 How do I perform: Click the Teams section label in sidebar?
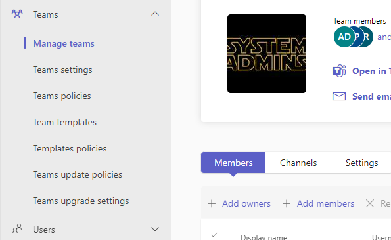[45, 14]
